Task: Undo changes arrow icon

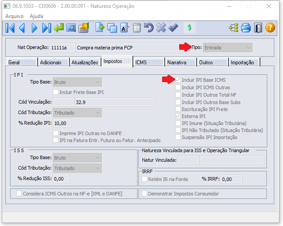Action: pyautogui.click(x=149, y=28)
